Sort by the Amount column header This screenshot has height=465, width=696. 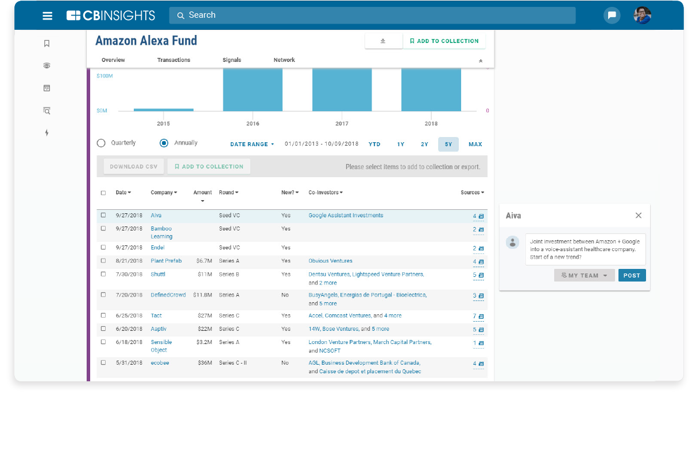pos(203,196)
